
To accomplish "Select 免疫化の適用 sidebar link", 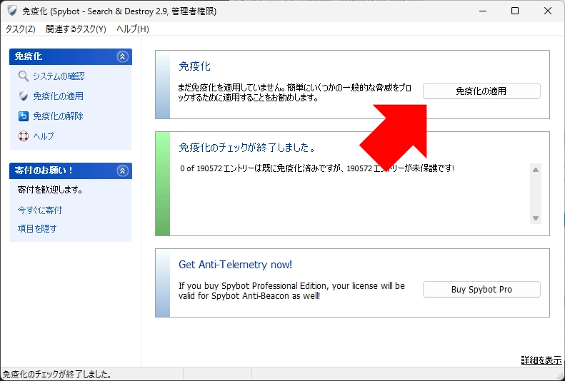I will click(58, 96).
